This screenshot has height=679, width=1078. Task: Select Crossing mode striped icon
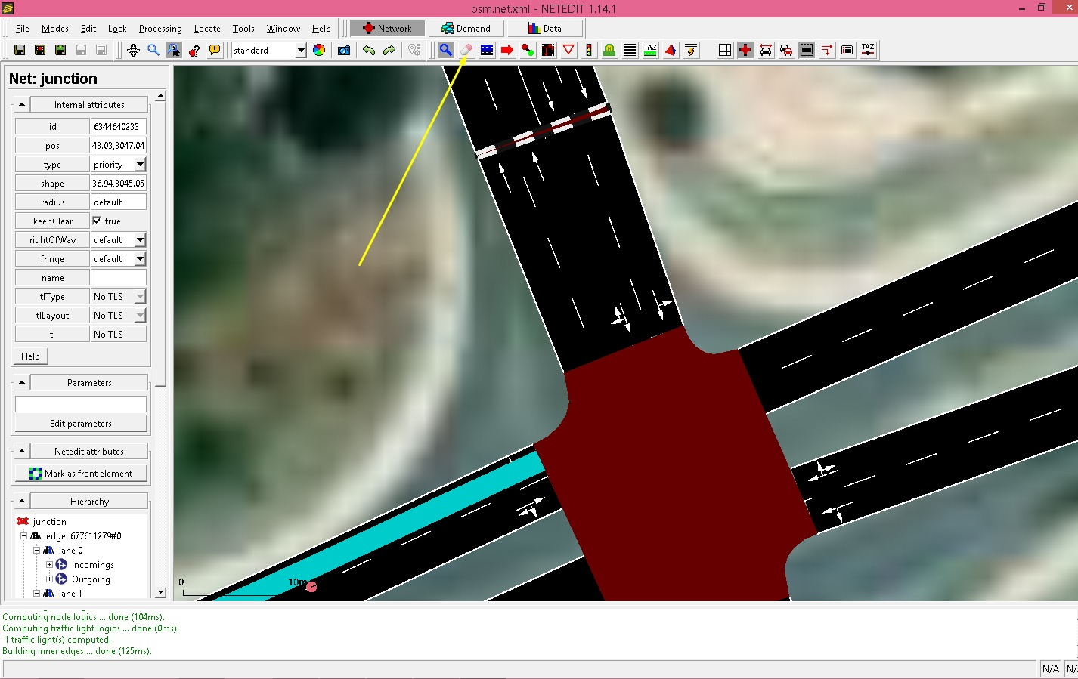[630, 50]
